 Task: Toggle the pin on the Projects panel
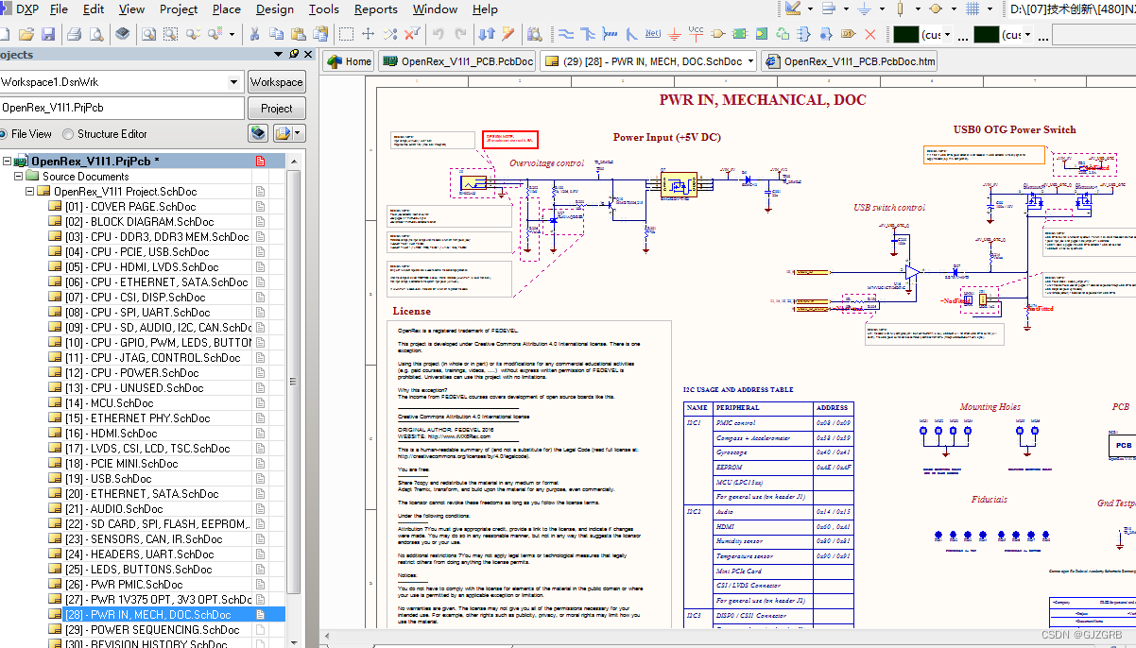[293, 54]
